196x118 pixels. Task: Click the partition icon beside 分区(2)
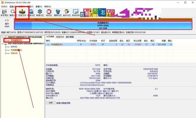(x=9, y=53)
